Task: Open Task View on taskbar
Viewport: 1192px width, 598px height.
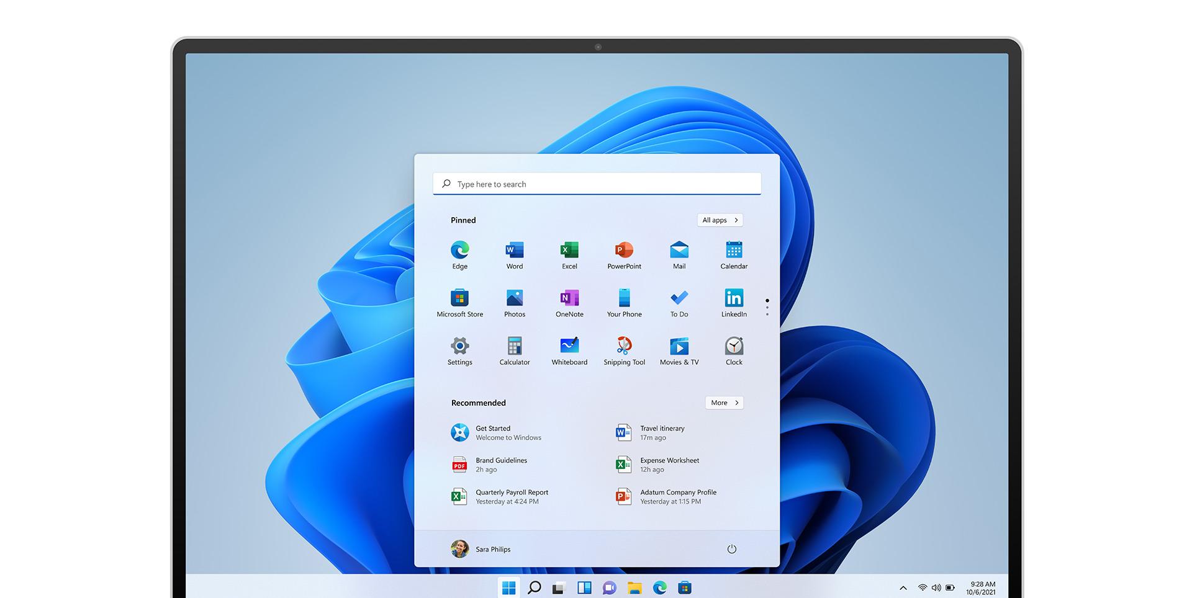Action: 559,588
